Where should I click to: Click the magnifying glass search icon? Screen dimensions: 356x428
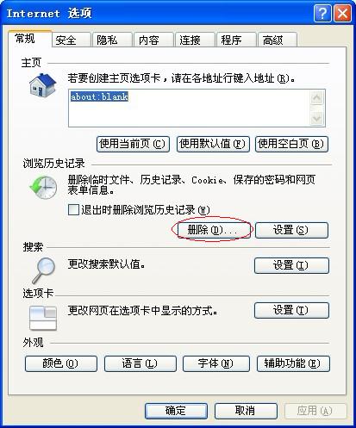coord(43,270)
